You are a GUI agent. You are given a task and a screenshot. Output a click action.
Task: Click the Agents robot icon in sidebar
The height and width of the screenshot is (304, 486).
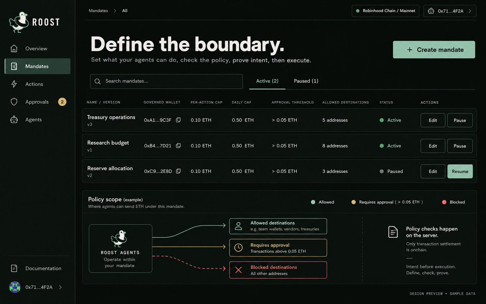pyautogui.click(x=14, y=120)
